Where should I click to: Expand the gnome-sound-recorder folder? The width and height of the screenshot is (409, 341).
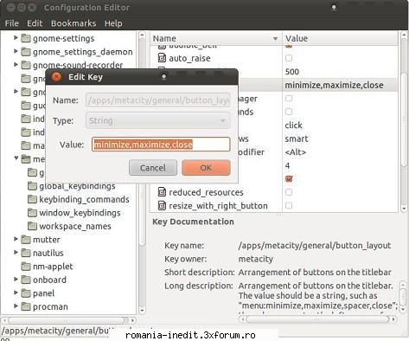[16, 64]
